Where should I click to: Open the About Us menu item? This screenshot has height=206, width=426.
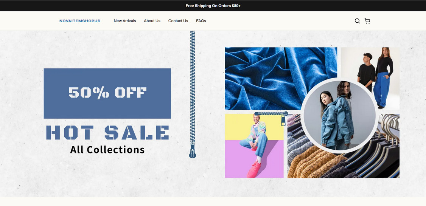tap(152, 21)
